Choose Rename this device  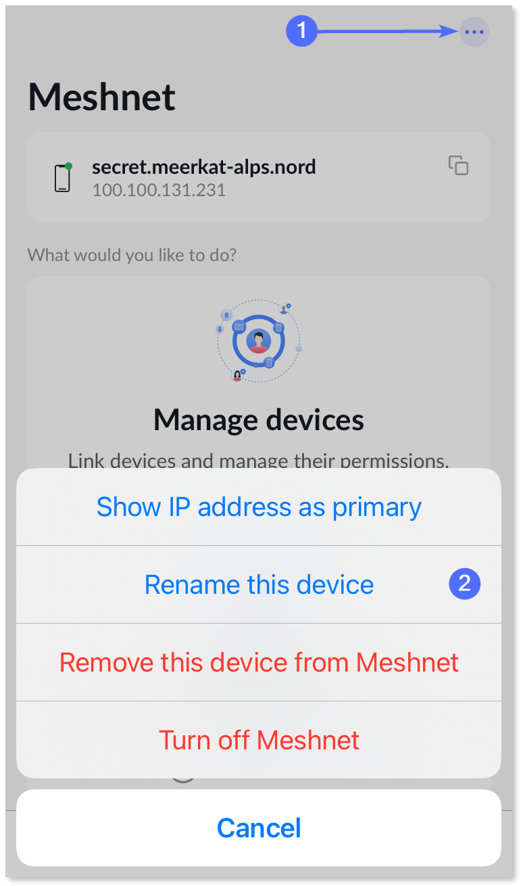click(x=259, y=584)
